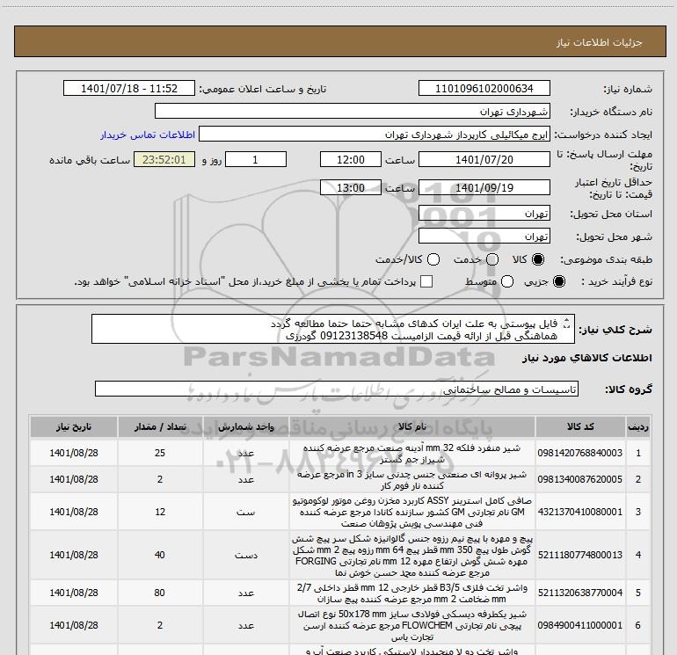Click the buyer organization field 'شهرداری تهران'

(353, 112)
